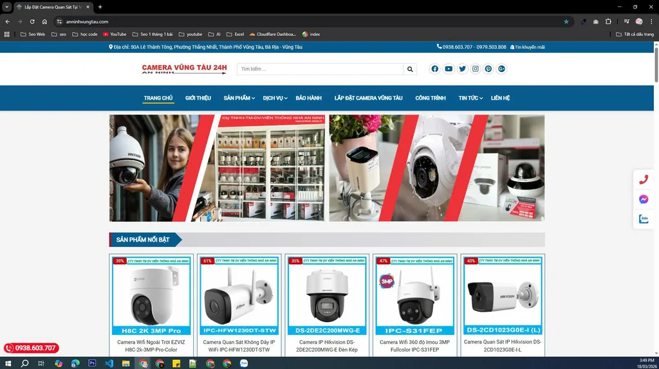This screenshot has height=369, width=659.
Task: Bookmark this page with star icon
Action: tap(566, 21)
